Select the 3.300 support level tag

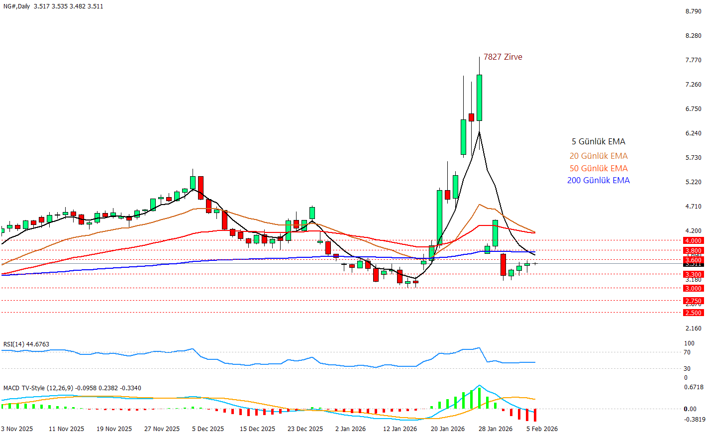click(x=693, y=275)
